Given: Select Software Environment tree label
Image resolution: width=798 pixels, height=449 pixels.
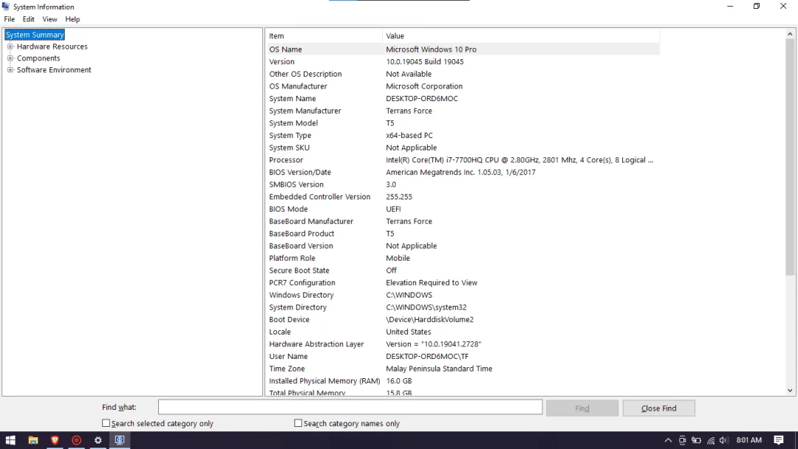Looking at the screenshot, I should pos(54,69).
